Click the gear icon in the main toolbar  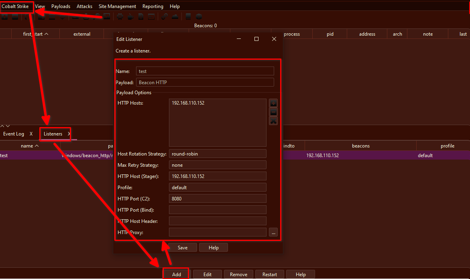(x=120, y=17)
